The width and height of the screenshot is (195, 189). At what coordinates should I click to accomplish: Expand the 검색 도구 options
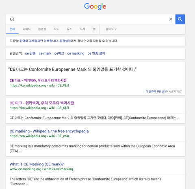[111, 29]
